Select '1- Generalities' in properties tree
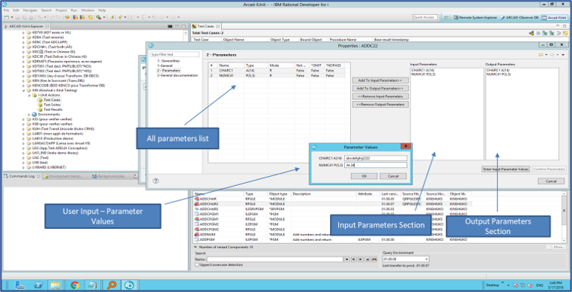The height and width of the screenshot is (292, 572). click(168, 60)
